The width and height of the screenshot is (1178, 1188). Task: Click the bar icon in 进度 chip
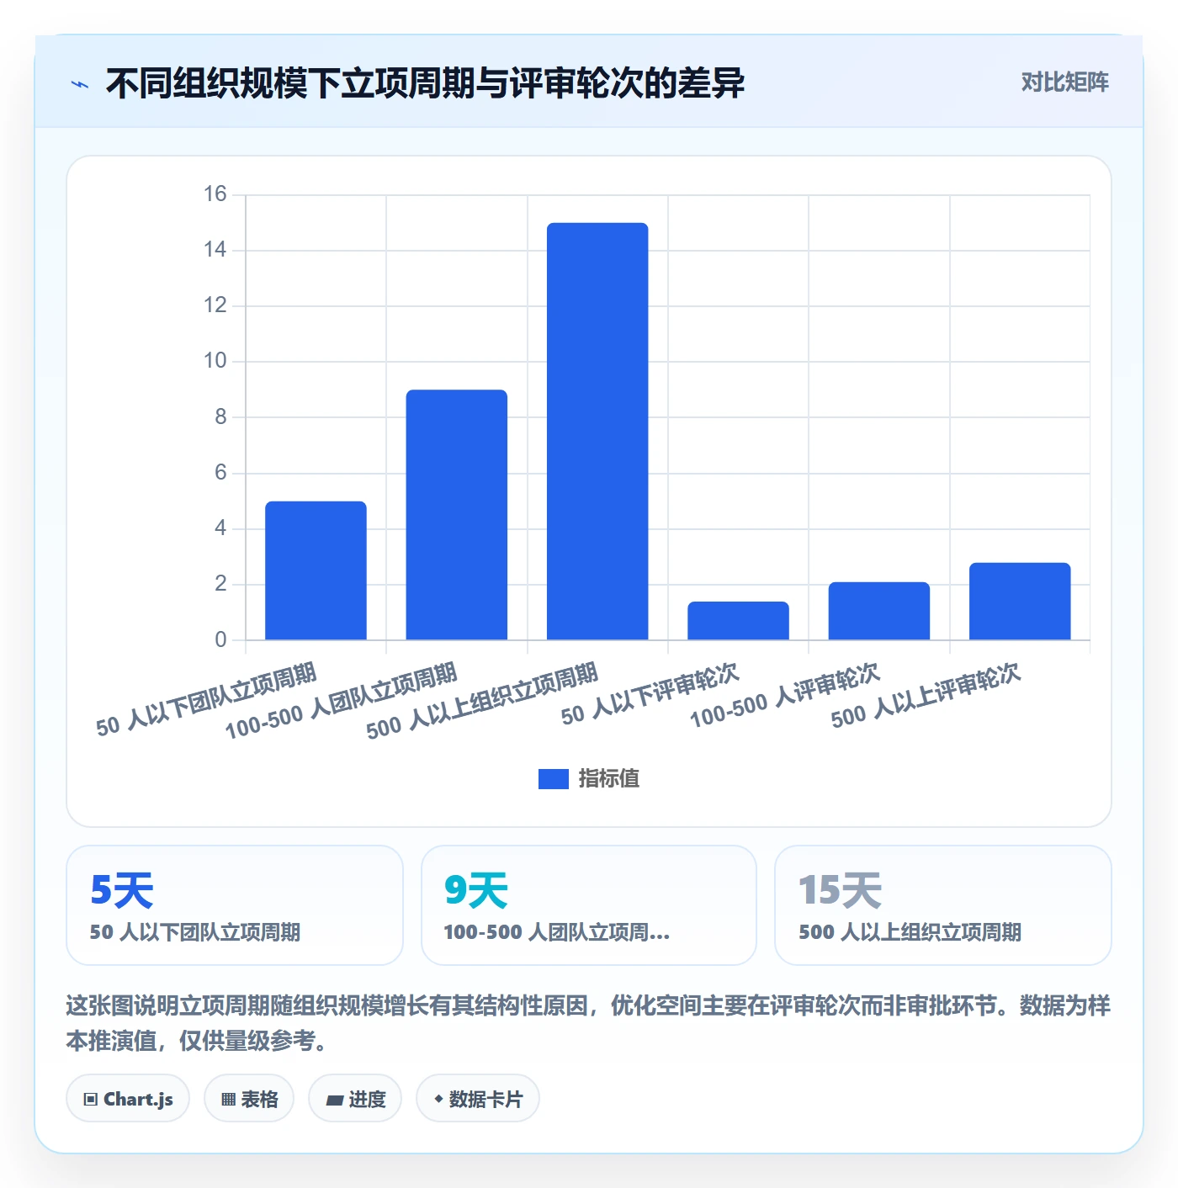coord(334,1100)
